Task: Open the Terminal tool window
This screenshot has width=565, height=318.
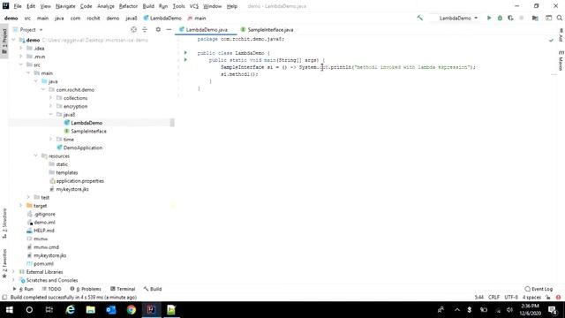Action: click(x=123, y=289)
